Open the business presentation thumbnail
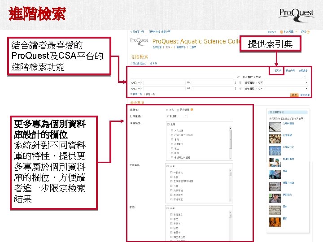The height and width of the screenshot is (242, 323). tap(275, 174)
